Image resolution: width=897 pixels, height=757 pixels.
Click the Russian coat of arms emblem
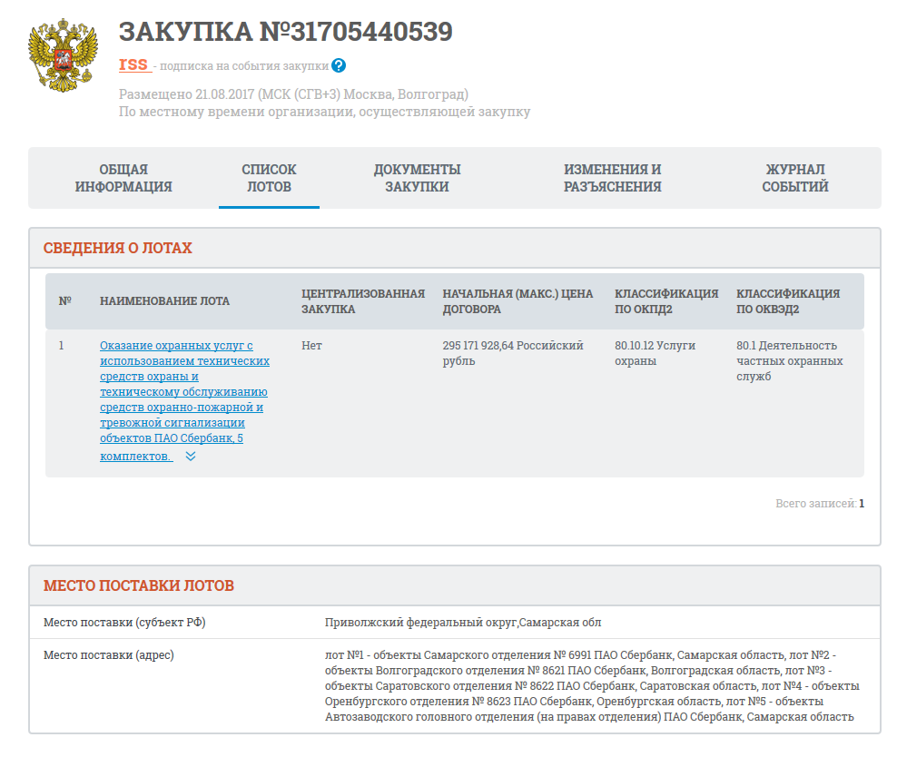(x=63, y=54)
